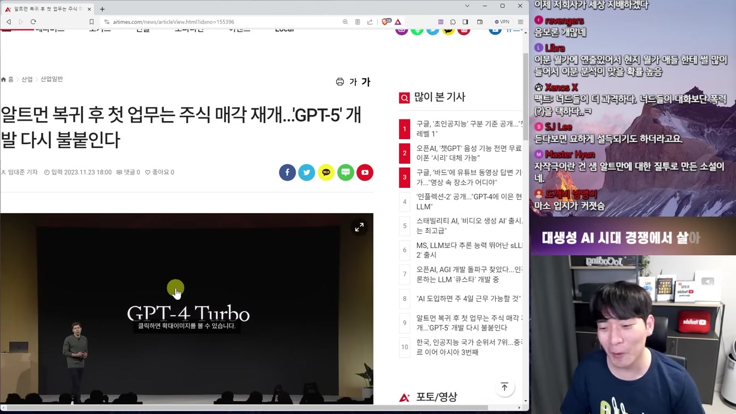736x414 pixels.
Task: Open the 산업 breadcrumb link
Action: click(x=27, y=79)
